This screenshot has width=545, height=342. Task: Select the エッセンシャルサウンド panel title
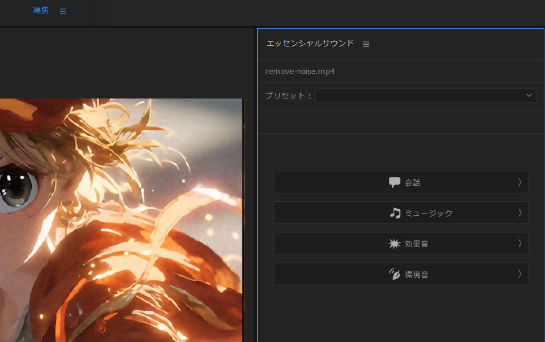(x=310, y=43)
